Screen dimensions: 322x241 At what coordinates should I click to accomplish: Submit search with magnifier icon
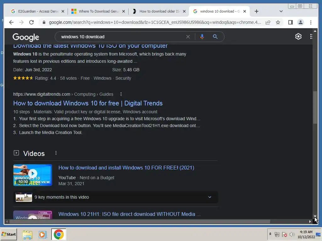coord(215,37)
